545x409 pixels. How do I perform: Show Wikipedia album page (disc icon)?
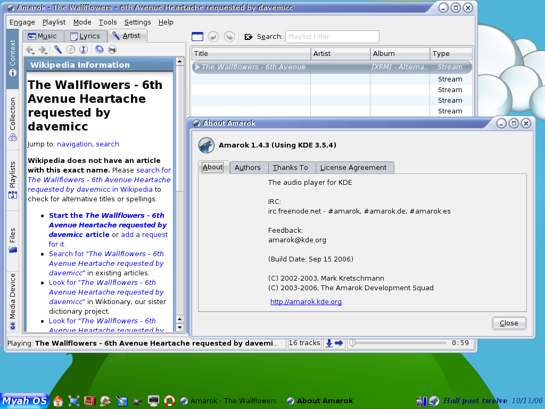71,50
